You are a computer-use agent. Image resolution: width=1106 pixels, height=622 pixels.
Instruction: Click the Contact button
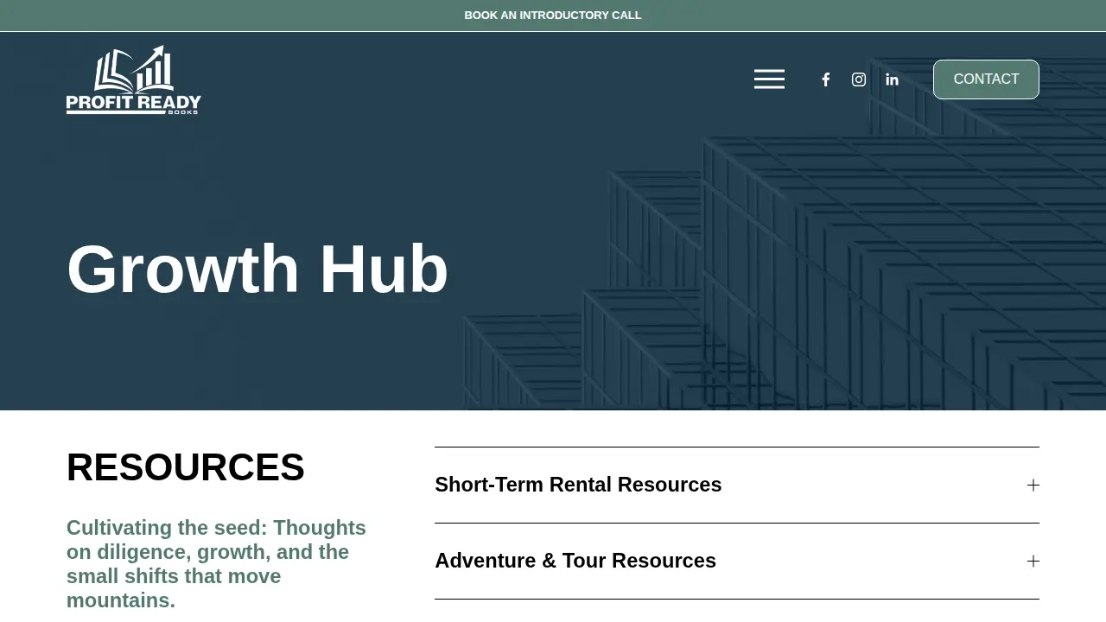986,79
